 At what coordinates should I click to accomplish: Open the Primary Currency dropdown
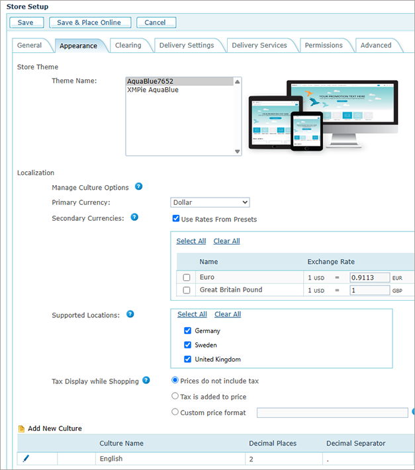(210, 202)
